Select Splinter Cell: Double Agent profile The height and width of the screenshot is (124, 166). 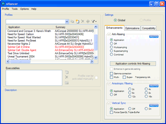coord(22,50)
